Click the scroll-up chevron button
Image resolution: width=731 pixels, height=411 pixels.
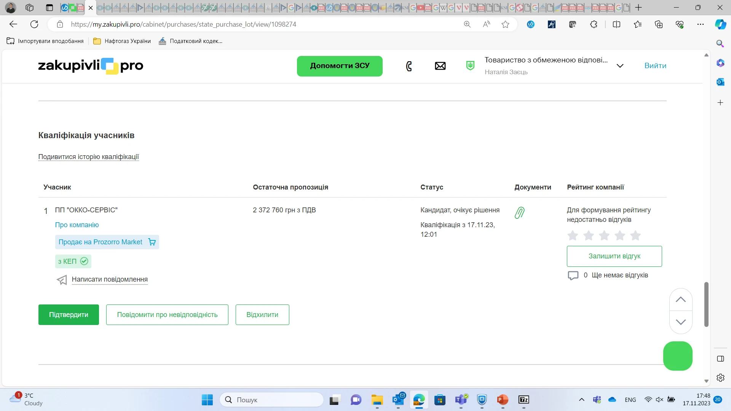681,299
